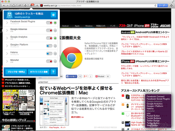The height and width of the screenshot is (131, 175).
Task: Click the Ghostery help question mark button
Action: (53, 72)
